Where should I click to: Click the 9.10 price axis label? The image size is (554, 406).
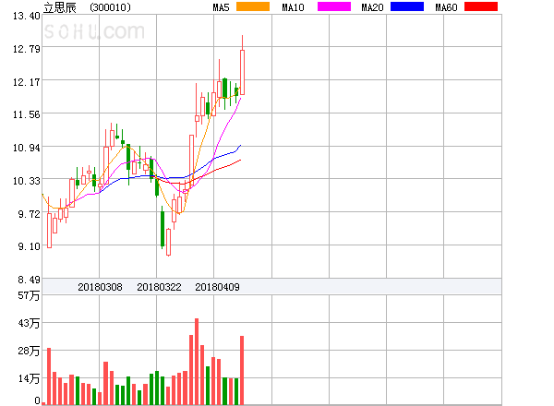point(29,246)
